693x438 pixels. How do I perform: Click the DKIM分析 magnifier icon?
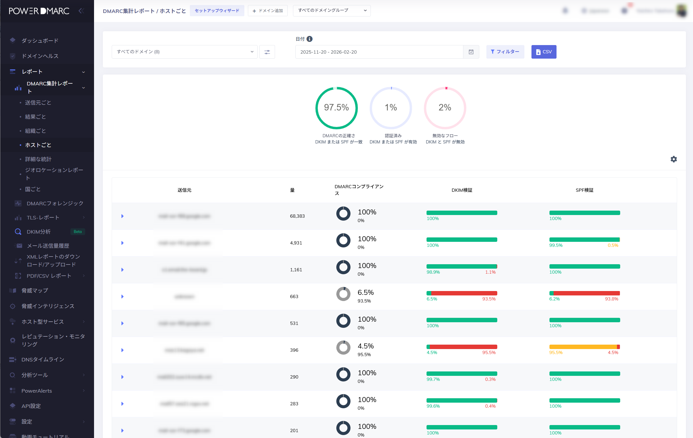coord(18,232)
